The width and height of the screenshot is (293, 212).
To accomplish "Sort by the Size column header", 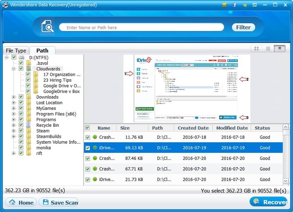I will (x=132, y=128).
